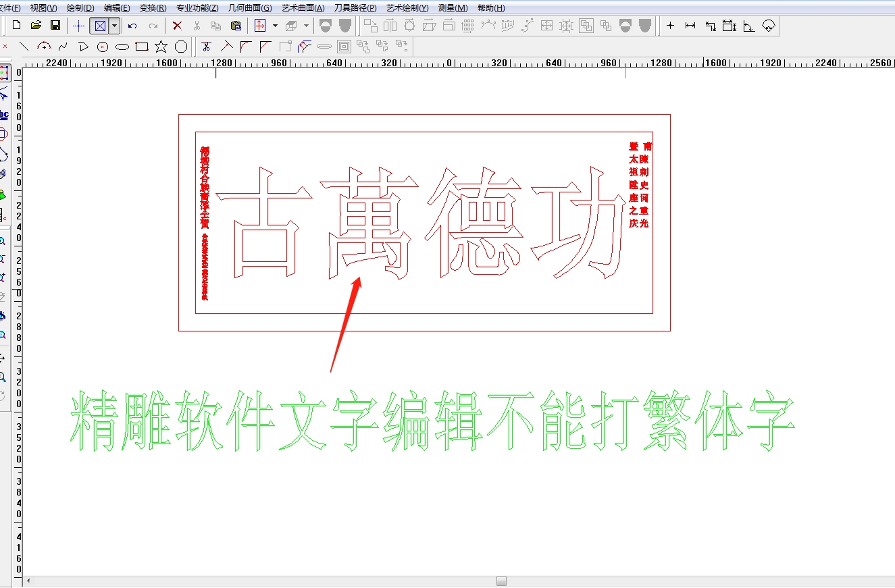Open the 变换(R) menu
The image size is (895, 588).
pyautogui.click(x=153, y=8)
